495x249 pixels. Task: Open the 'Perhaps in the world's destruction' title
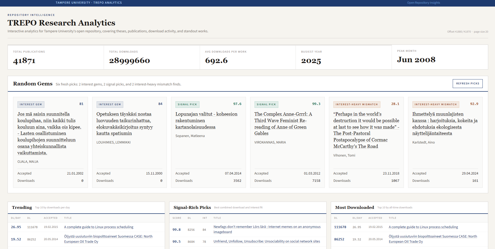coord(366,130)
